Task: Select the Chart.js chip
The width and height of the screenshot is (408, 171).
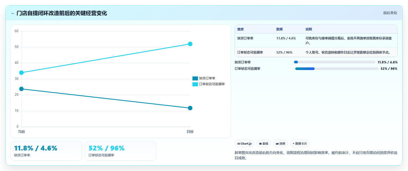Action: [x=244, y=144]
